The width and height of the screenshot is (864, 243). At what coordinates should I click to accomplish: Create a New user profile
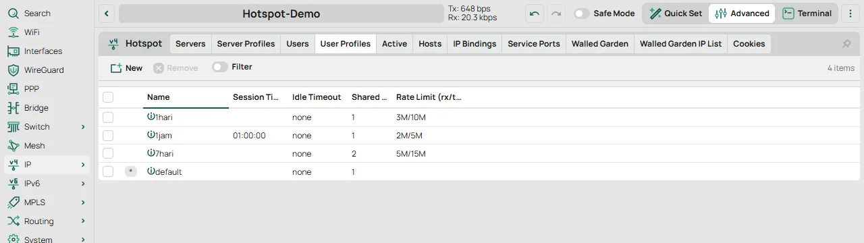126,67
